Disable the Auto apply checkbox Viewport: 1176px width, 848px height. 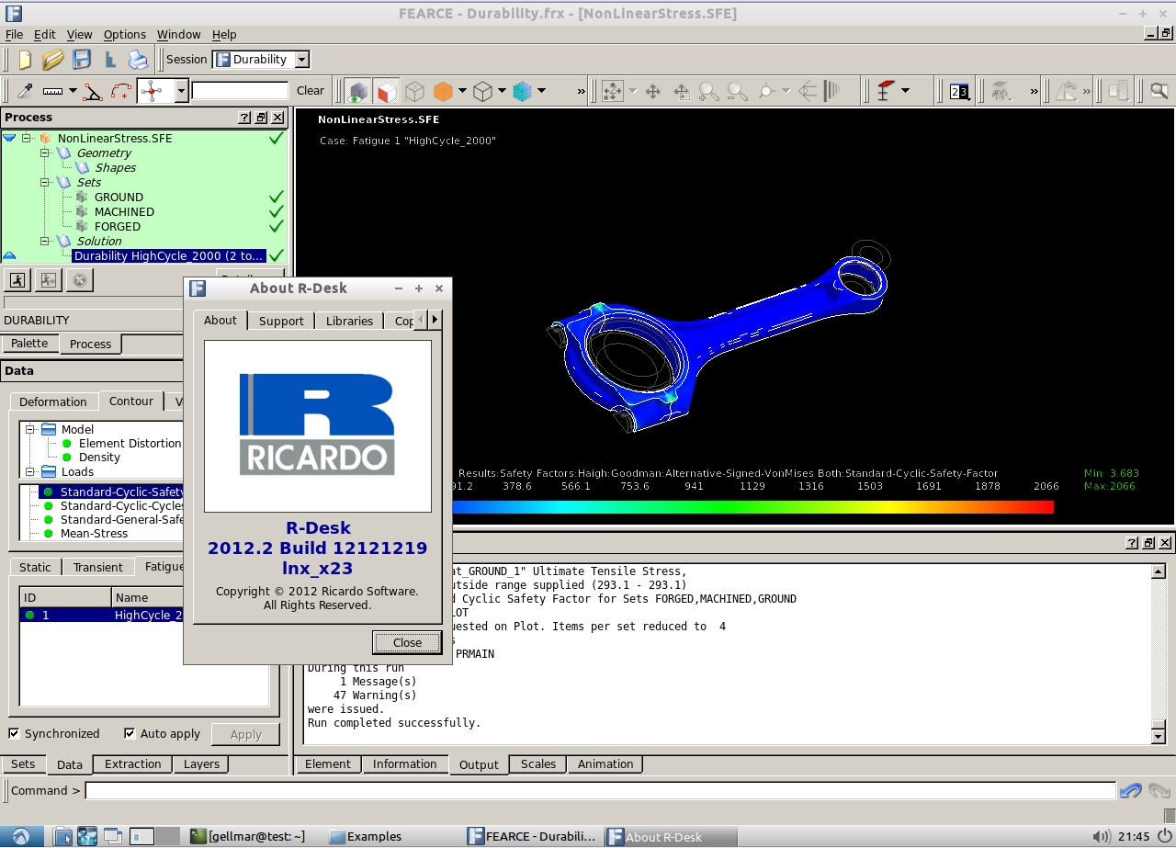click(x=130, y=733)
